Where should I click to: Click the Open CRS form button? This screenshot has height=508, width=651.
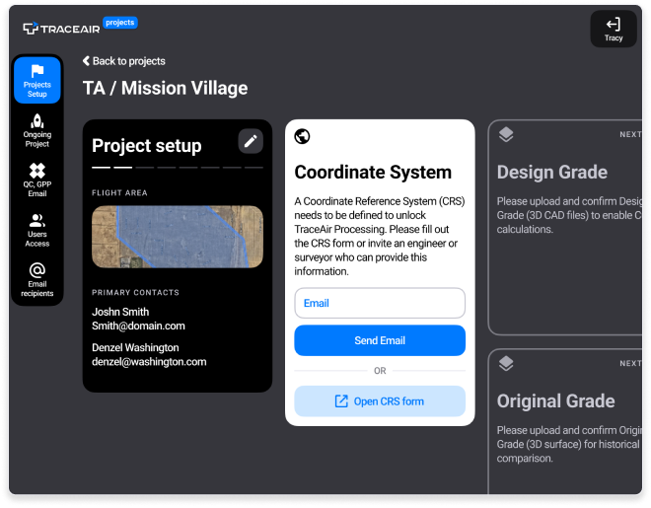coord(380,401)
